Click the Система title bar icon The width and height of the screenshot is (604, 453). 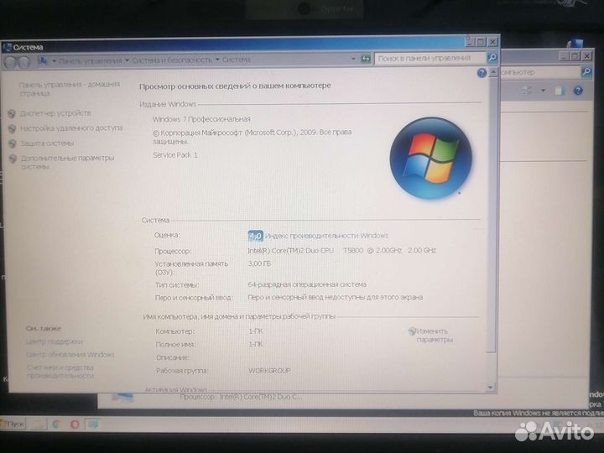[x=7, y=47]
